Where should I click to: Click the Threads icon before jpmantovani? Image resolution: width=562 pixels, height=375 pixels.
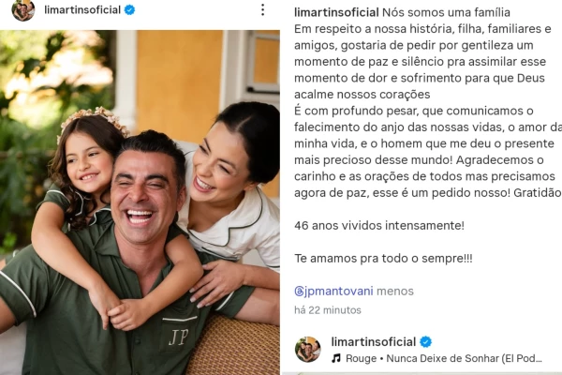tap(299, 291)
